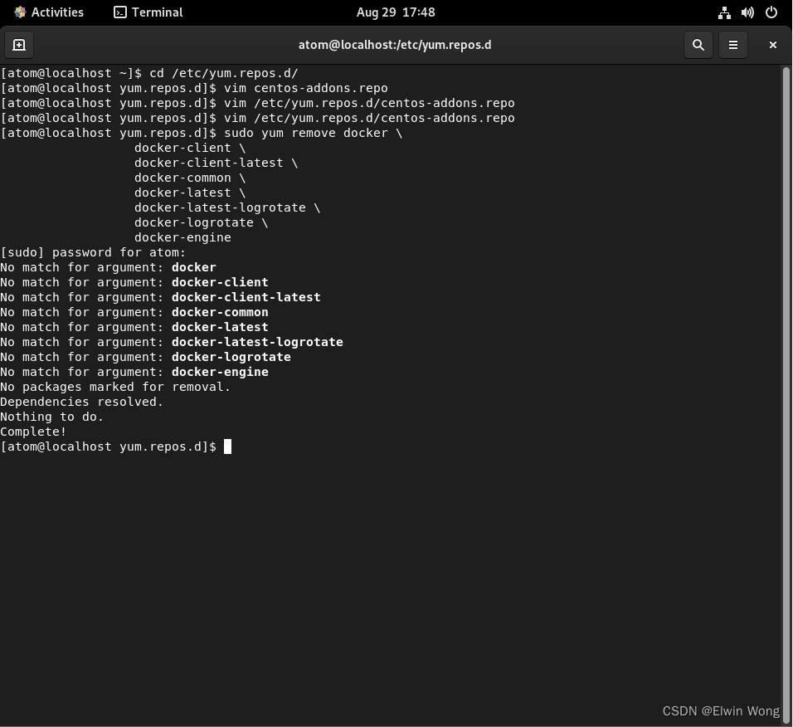Viewport: 793px width, 727px height.
Task: Click the 'cd /etc/yum.repos.d/' command line
Action: 149,73
